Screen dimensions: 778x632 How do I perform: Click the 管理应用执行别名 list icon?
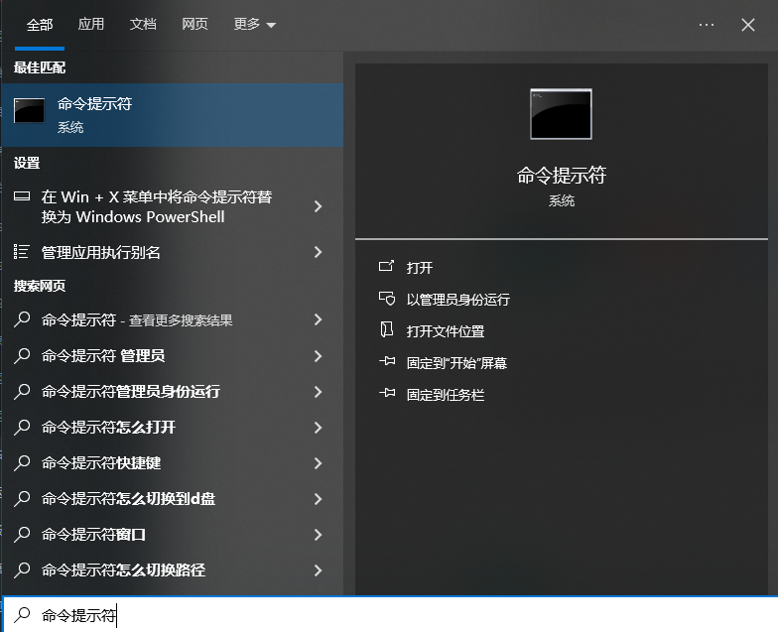pyautogui.click(x=22, y=252)
